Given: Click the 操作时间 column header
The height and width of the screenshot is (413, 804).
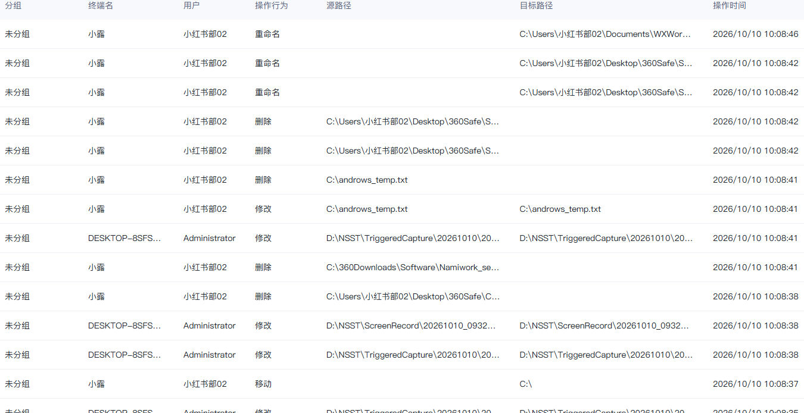Looking at the screenshot, I should 730,5.
